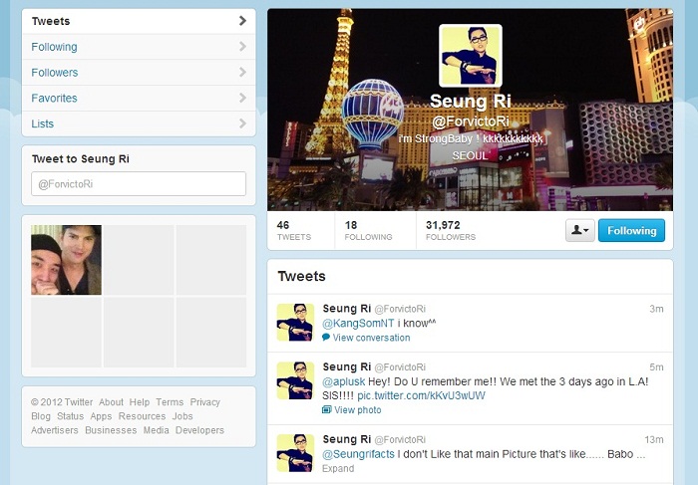Open the Help footer link

(x=140, y=402)
